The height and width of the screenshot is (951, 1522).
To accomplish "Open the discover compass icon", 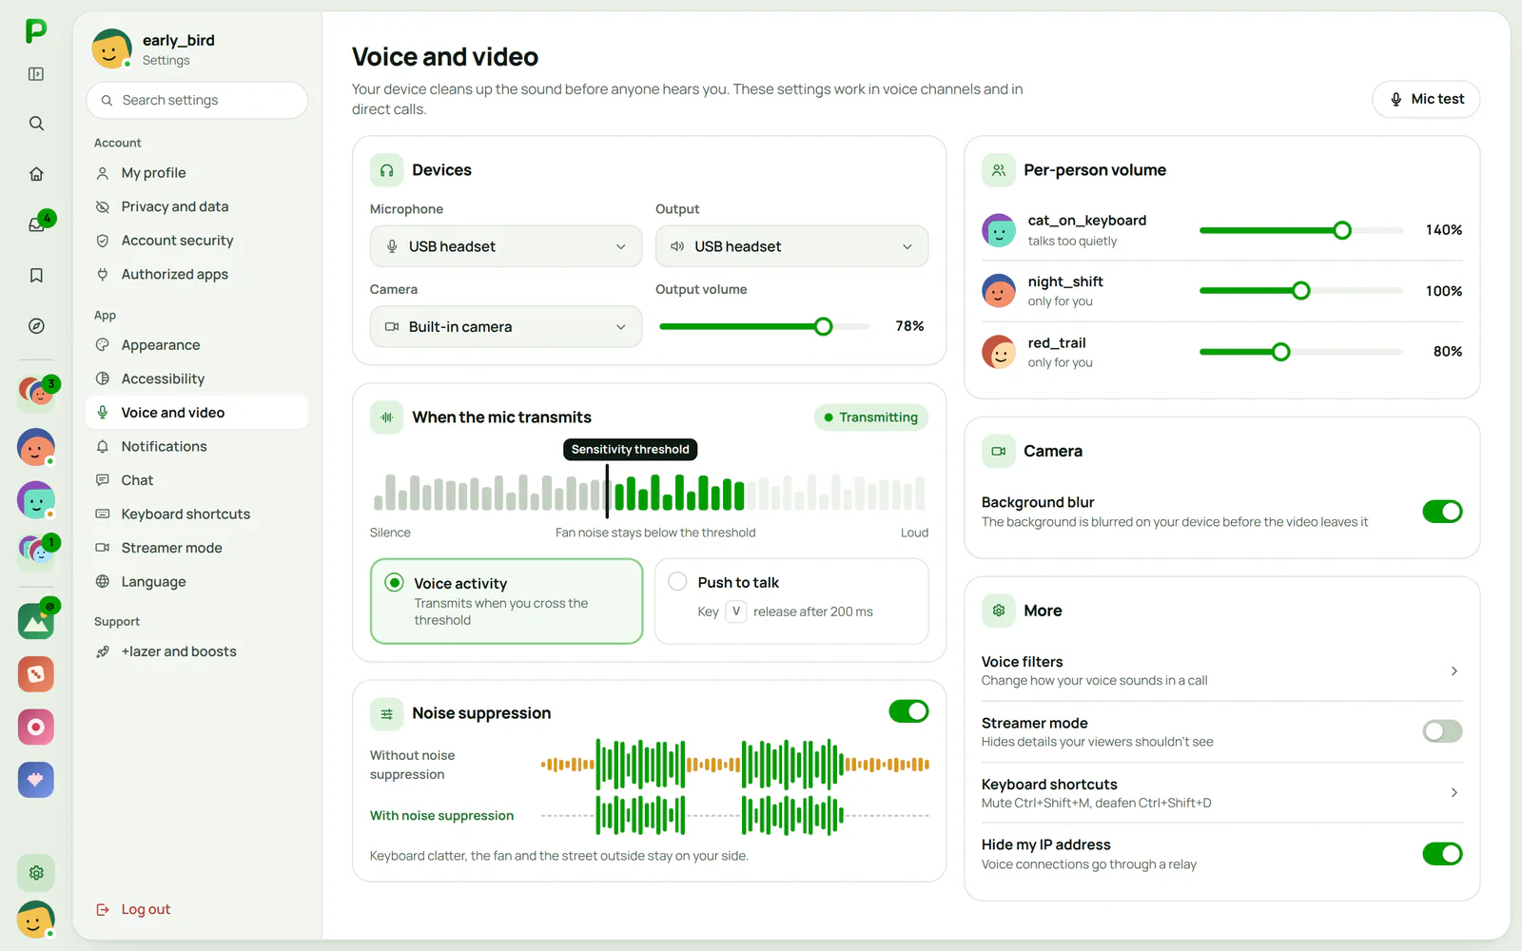I will point(36,326).
